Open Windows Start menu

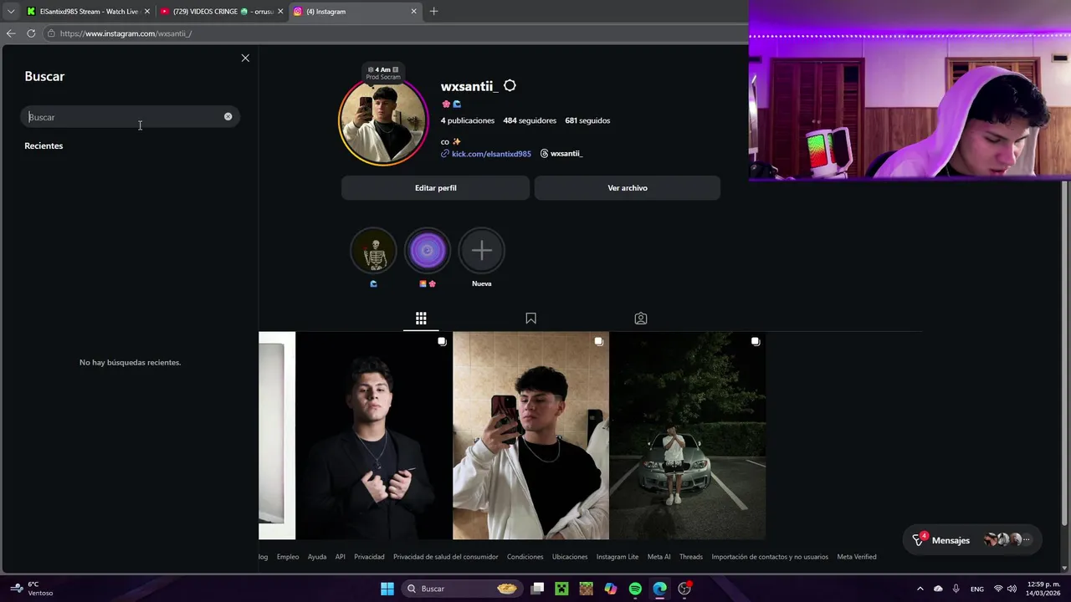(387, 589)
